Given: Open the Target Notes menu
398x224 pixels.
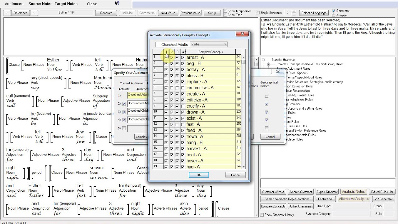Looking at the screenshot, I should [x=66, y=4].
